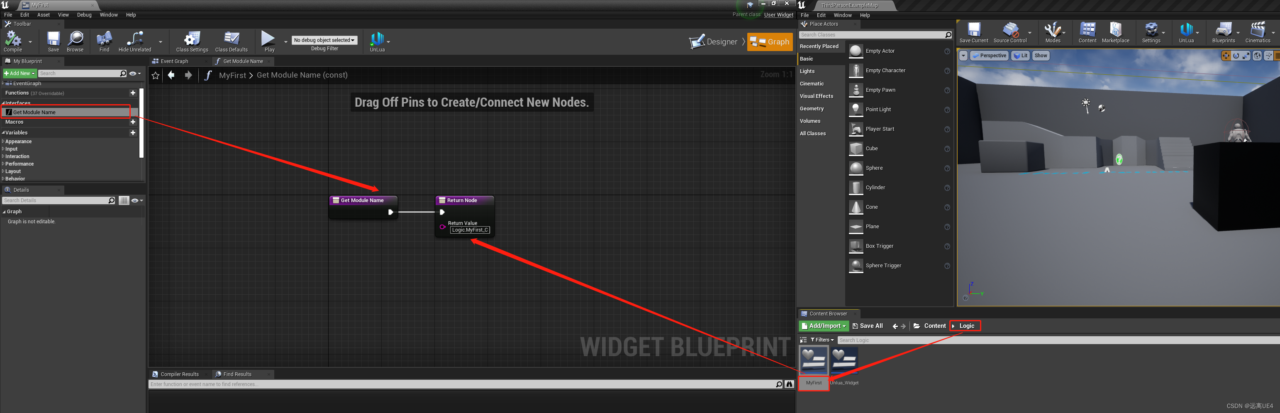Click the Save All button in Content Browser
This screenshot has height=413, width=1280.
click(867, 325)
